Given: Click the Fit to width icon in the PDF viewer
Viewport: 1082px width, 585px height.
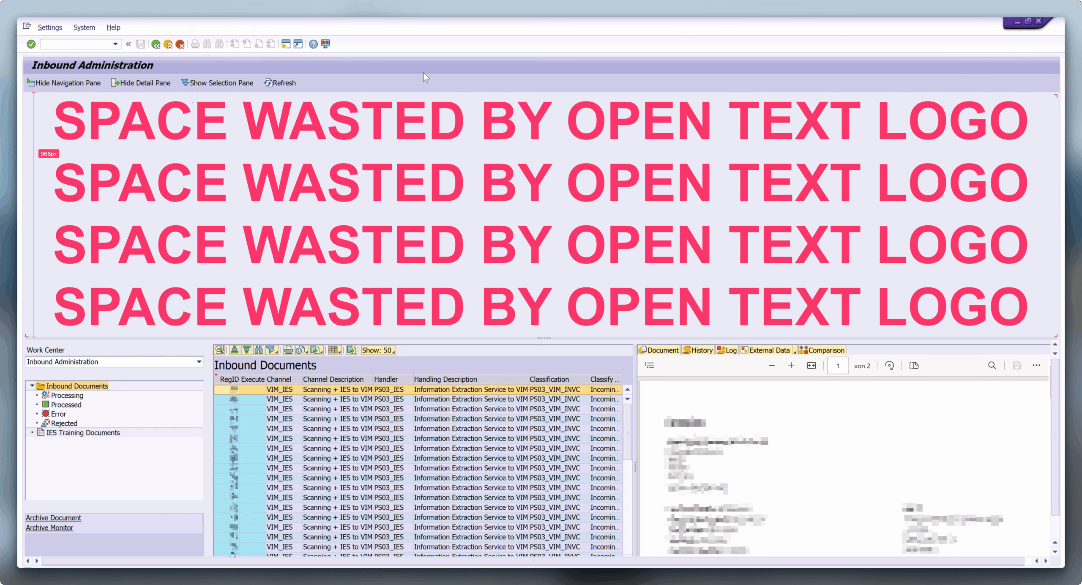Looking at the screenshot, I should (811, 366).
